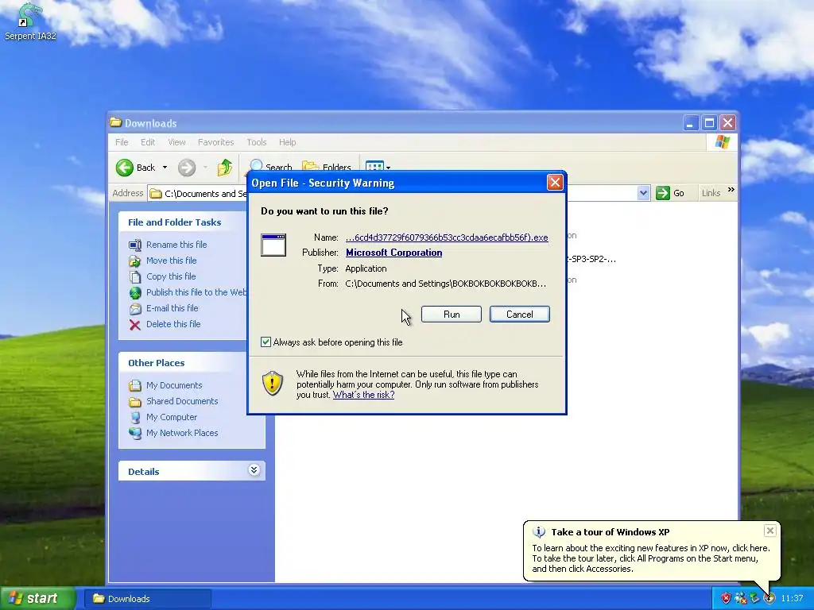Open the address bar dropdown

coord(643,193)
